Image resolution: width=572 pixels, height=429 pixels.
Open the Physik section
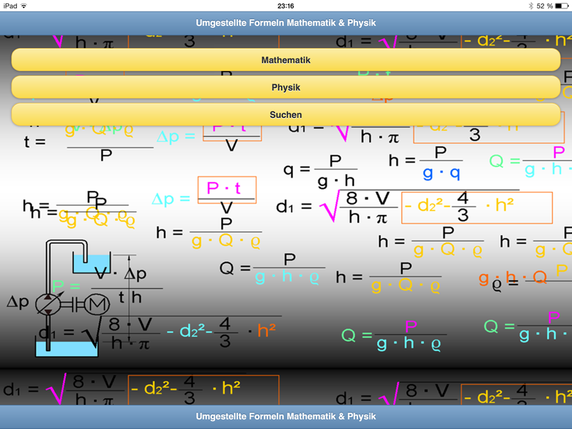tap(285, 87)
